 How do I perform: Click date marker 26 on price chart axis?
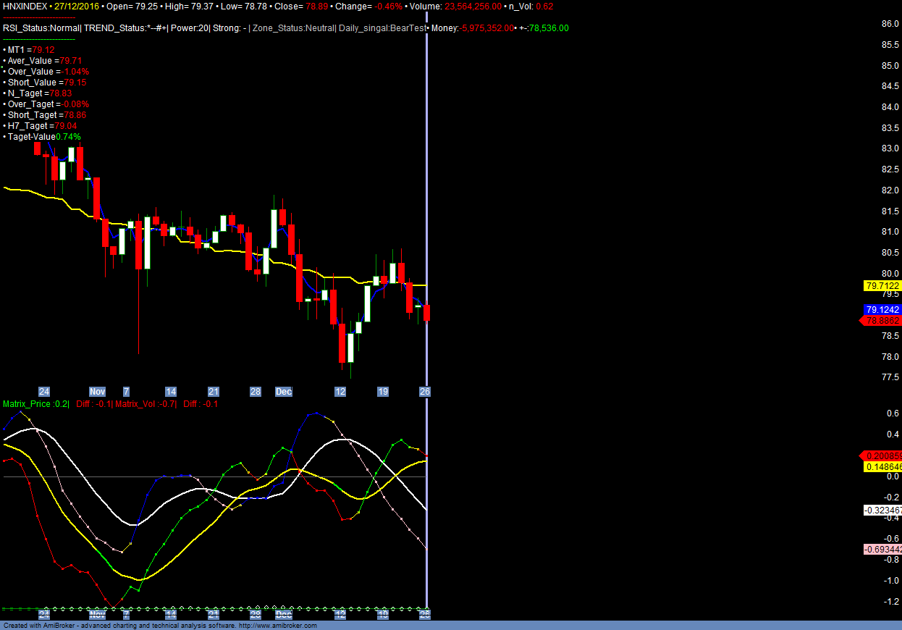425,392
